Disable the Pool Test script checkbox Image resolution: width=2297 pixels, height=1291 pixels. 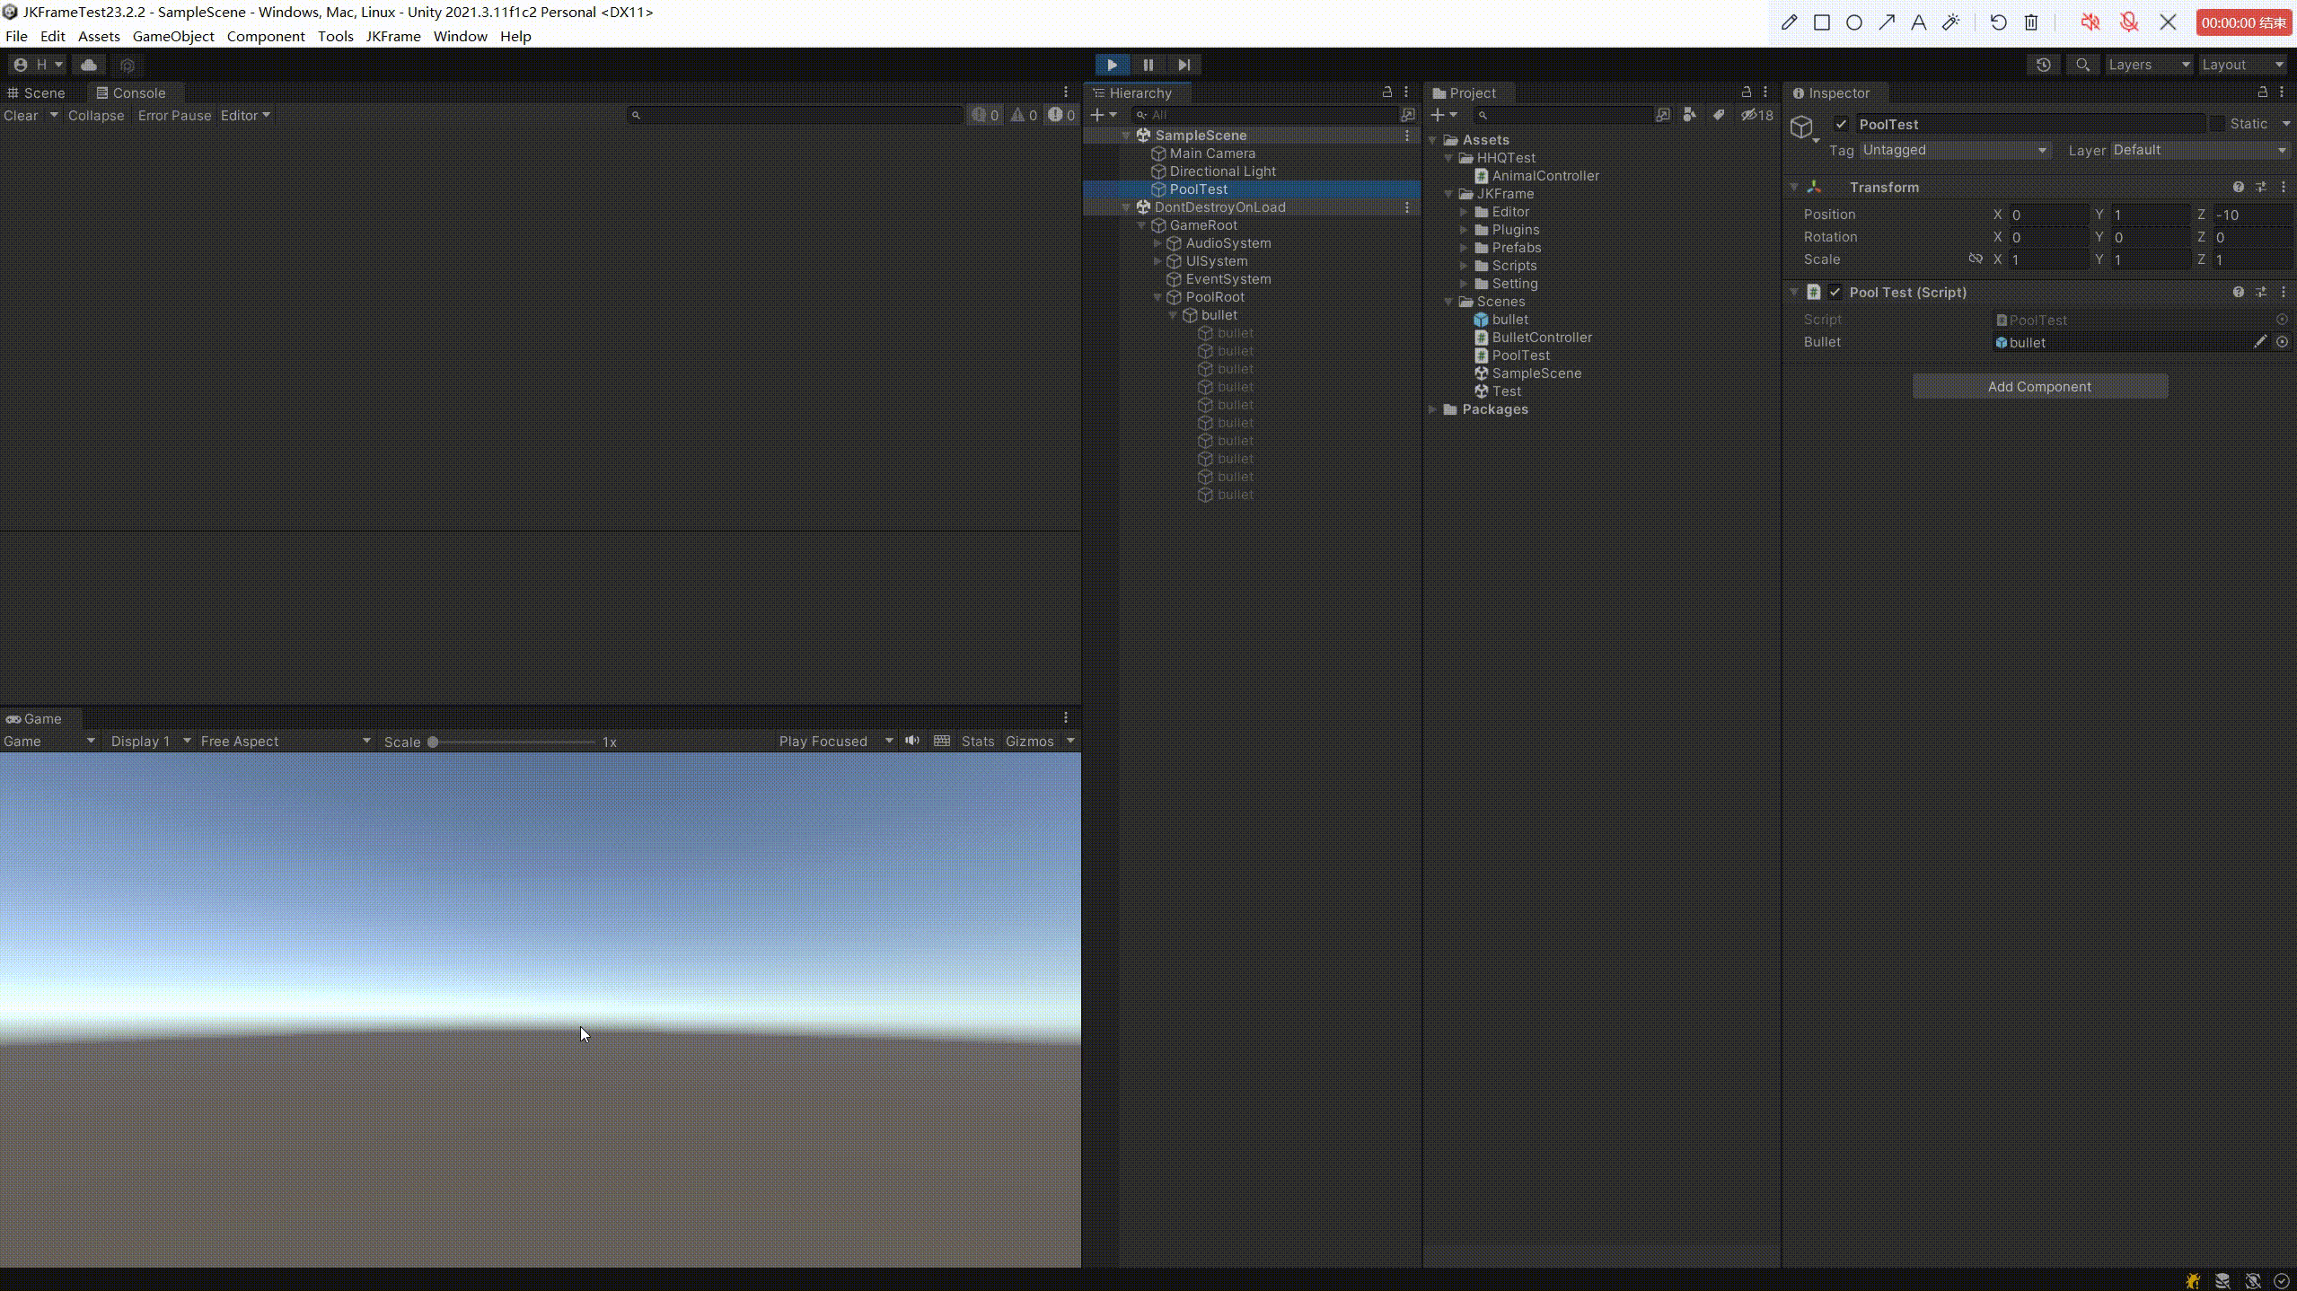coord(1835,292)
